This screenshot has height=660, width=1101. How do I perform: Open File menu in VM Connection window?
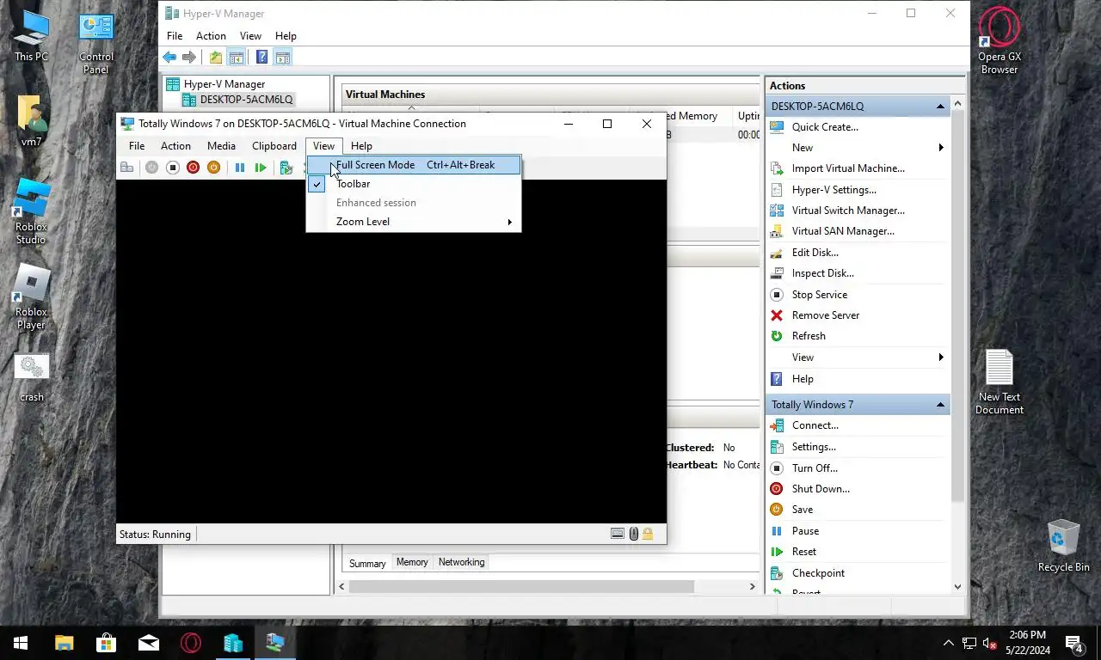[137, 146]
